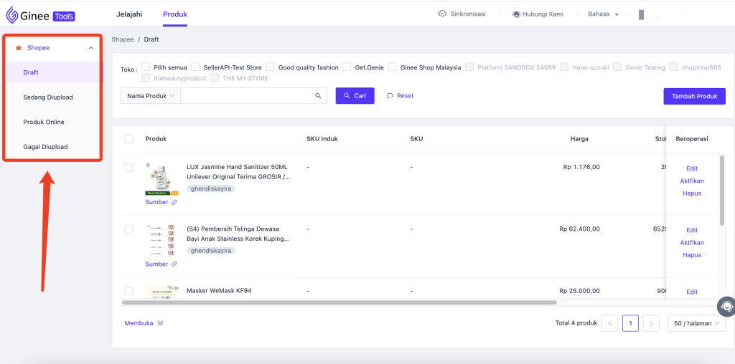This screenshot has width=735, height=364.
Task: Click Aktifkan for LUX Jasmine Hand Sanitizer
Action: tap(692, 181)
